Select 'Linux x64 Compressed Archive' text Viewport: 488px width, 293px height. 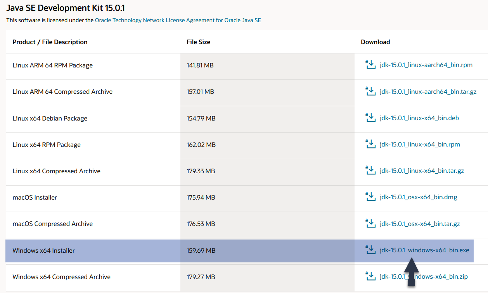[57, 171]
